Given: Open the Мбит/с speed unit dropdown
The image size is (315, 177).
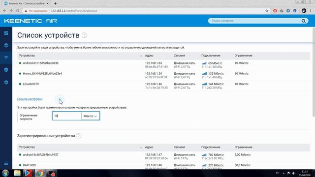Looking at the screenshot, I should (91, 116).
